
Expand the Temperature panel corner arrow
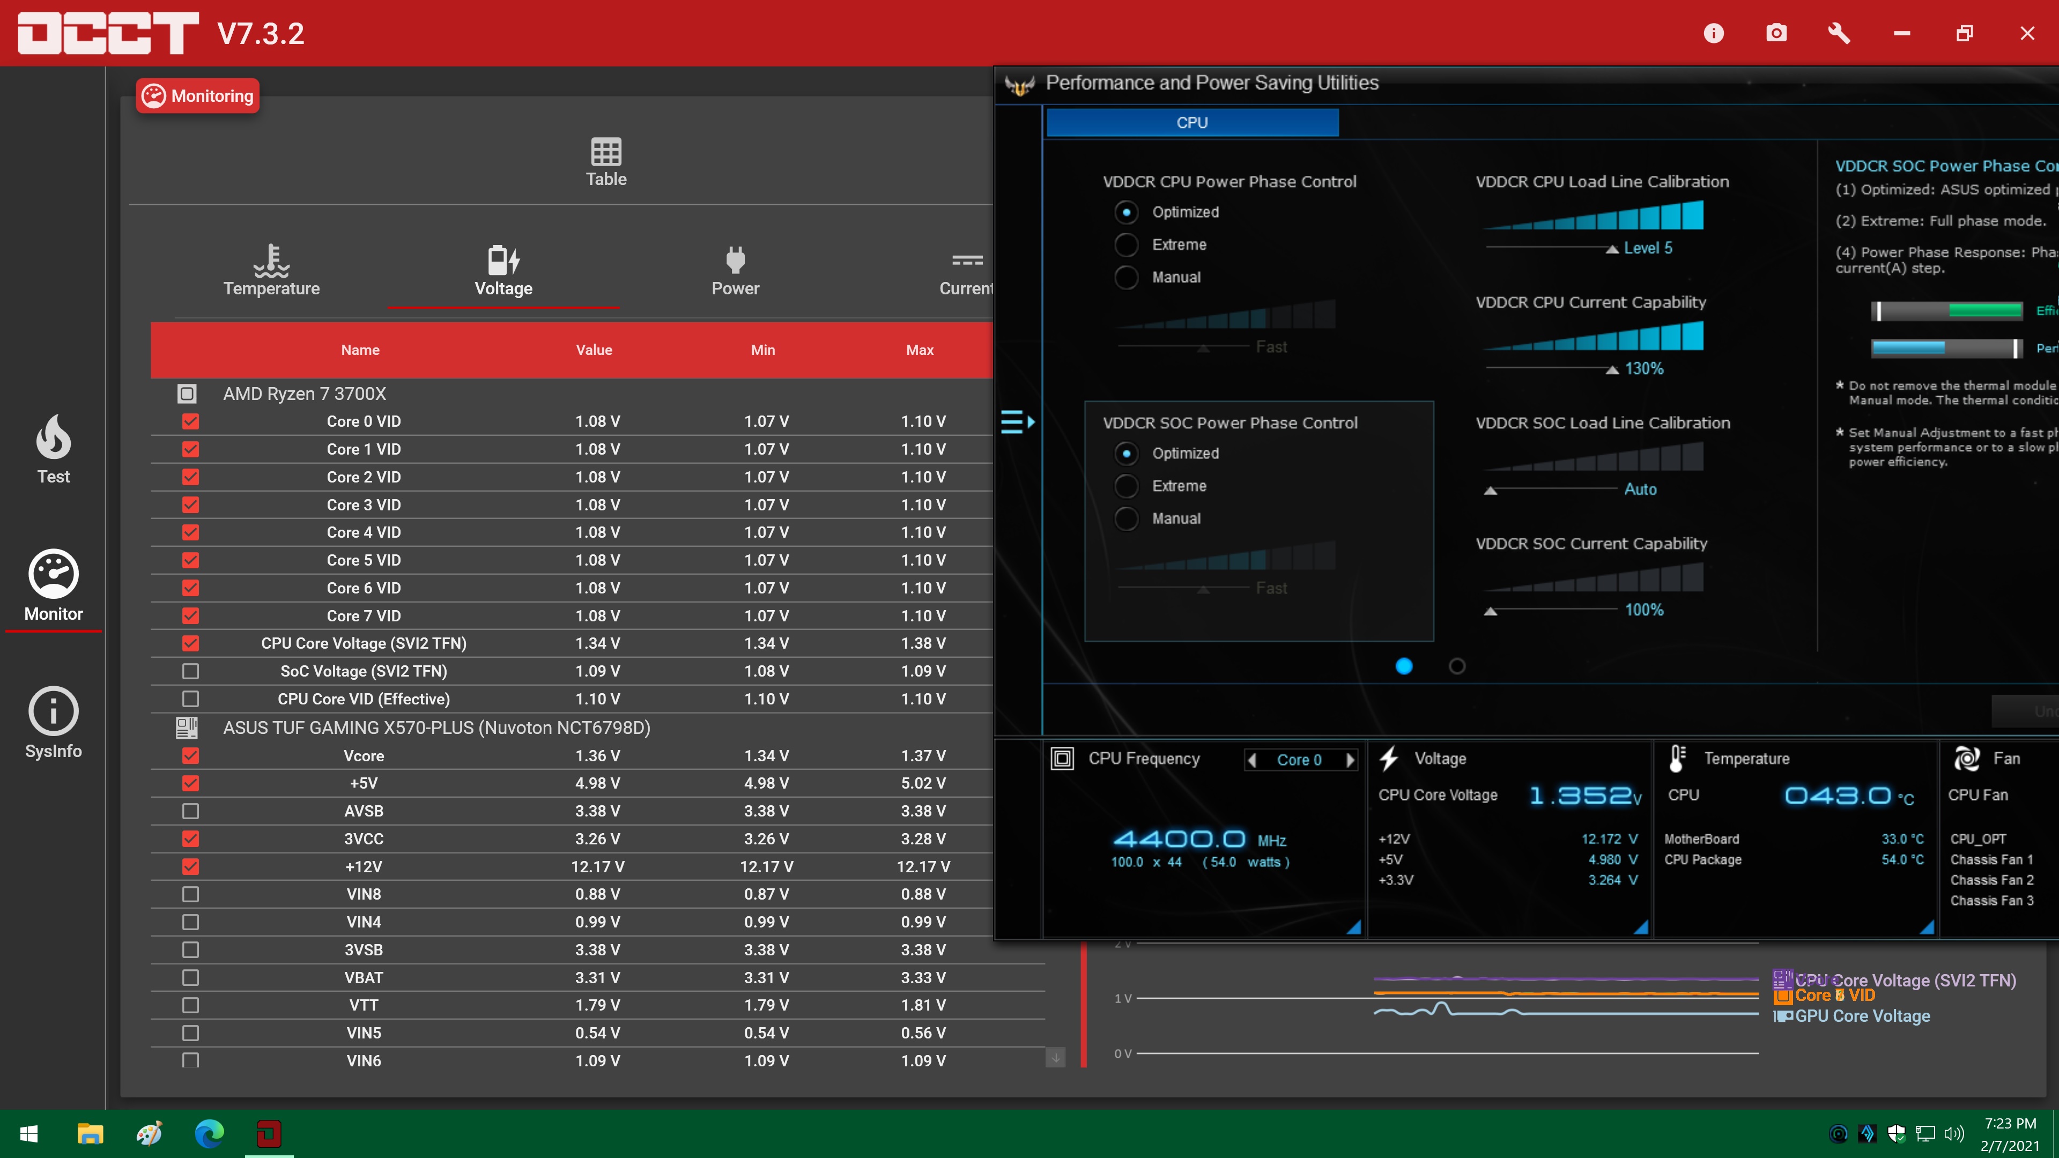(x=1927, y=926)
